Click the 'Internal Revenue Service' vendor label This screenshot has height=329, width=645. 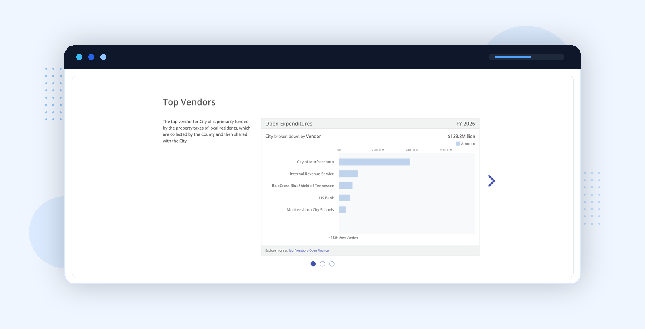tap(312, 174)
